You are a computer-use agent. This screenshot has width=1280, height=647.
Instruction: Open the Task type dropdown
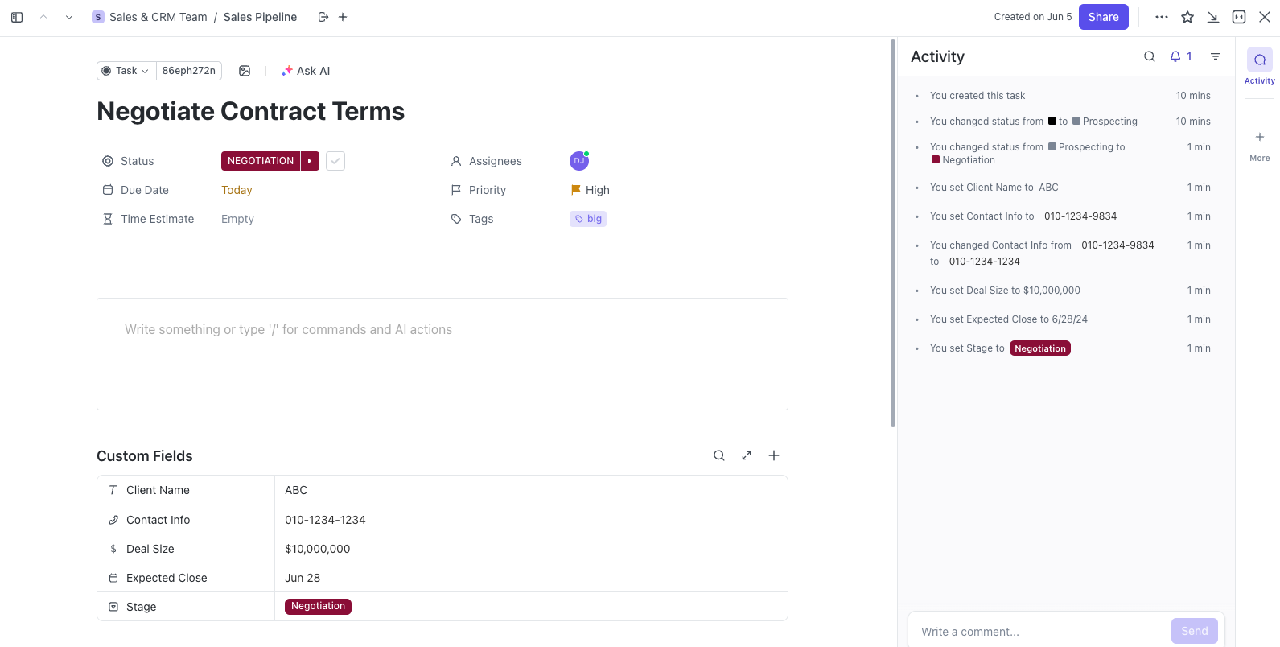126,71
